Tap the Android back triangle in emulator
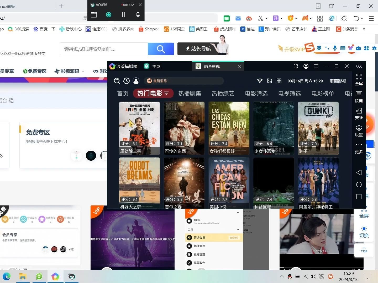 click(359, 172)
